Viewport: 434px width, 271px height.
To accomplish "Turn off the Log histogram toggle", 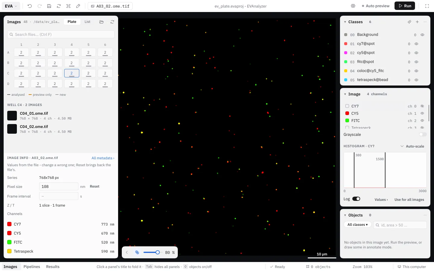I will [x=356, y=199].
